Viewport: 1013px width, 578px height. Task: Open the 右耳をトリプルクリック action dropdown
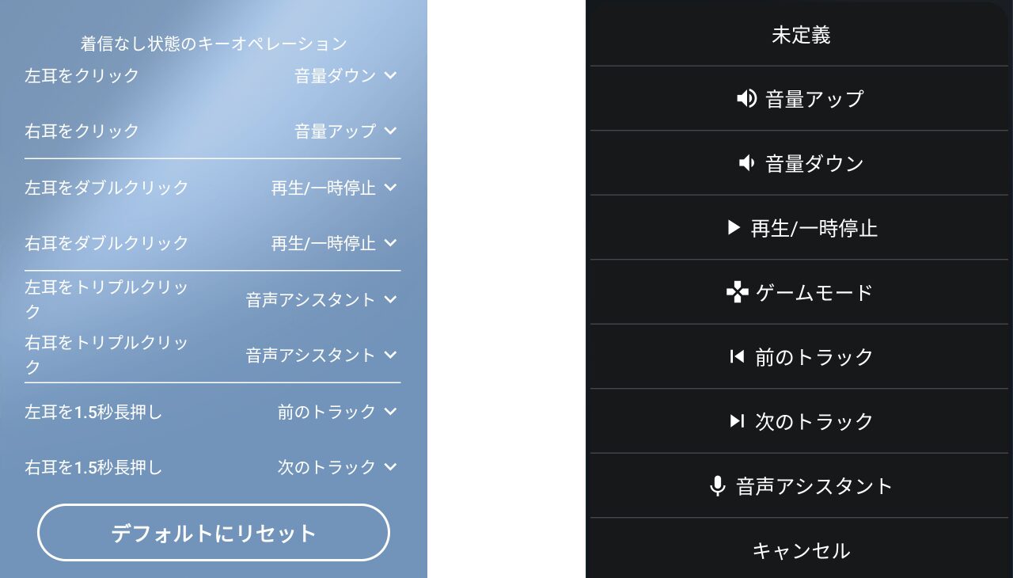point(321,356)
